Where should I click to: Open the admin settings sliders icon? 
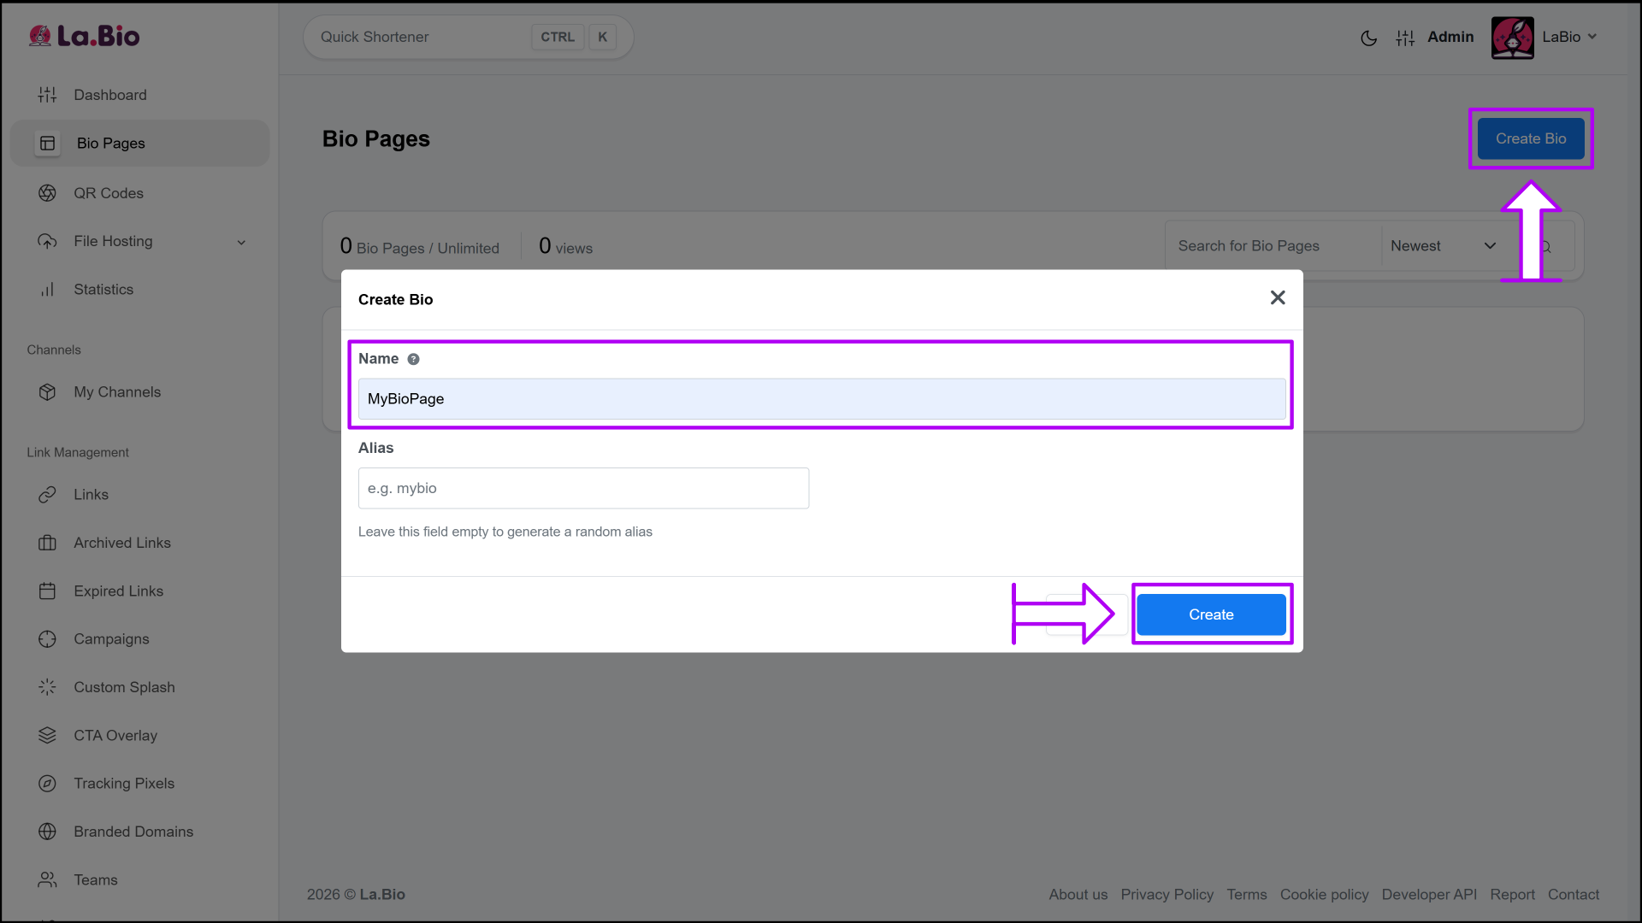(x=1405, y=38)
